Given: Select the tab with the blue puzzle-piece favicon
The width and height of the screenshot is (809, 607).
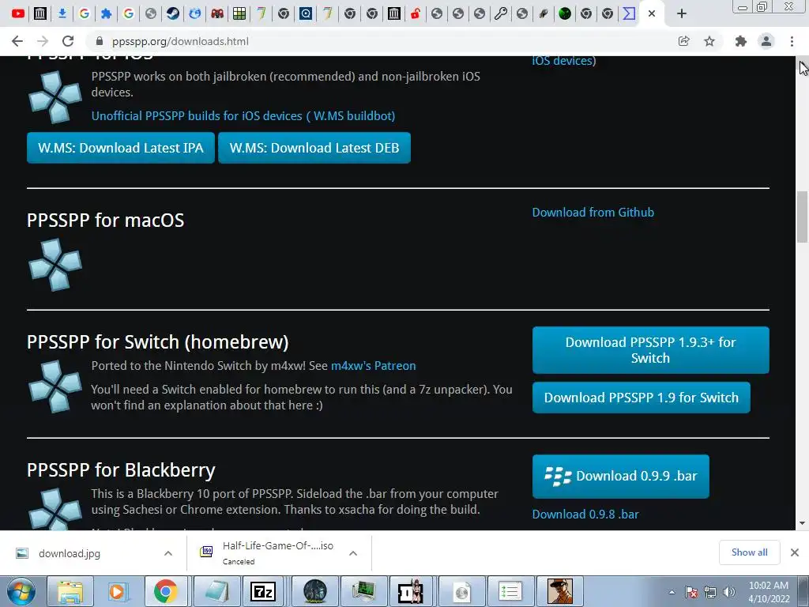Looking at the screenshot, I should (107, 13).
